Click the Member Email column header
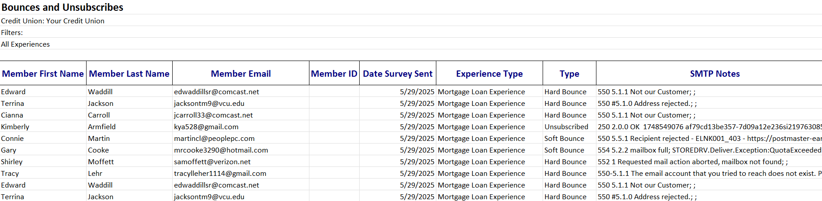 pos(241,74)
